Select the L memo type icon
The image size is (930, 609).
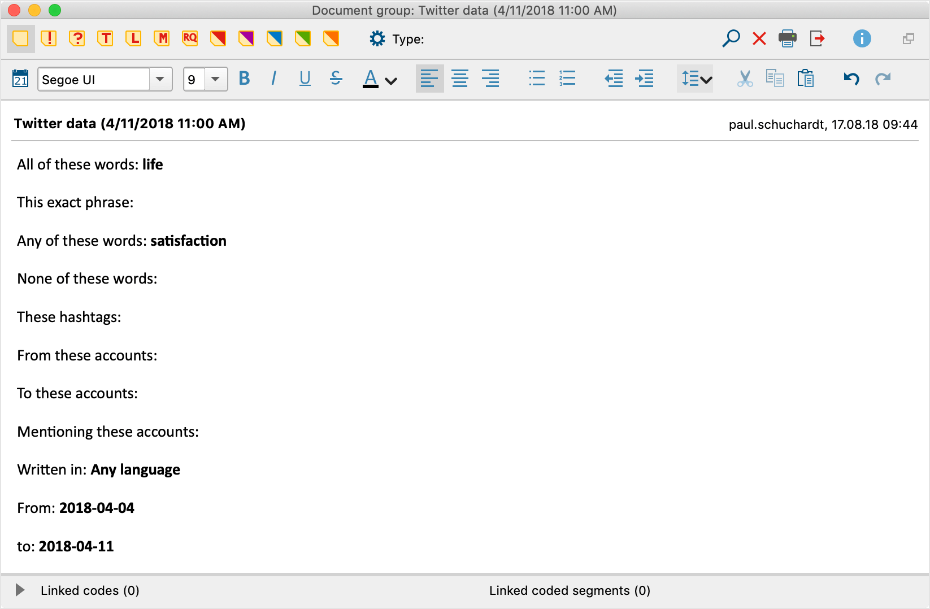pos(133,38)
